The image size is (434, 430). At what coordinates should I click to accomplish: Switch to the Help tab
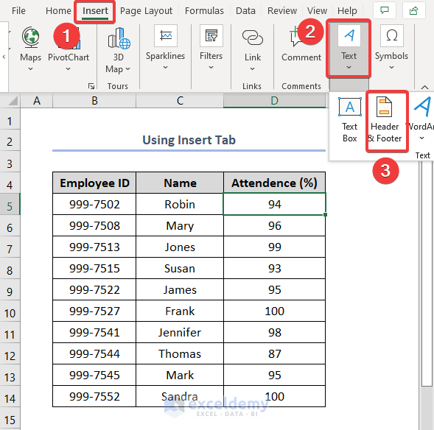pos(347,11)
